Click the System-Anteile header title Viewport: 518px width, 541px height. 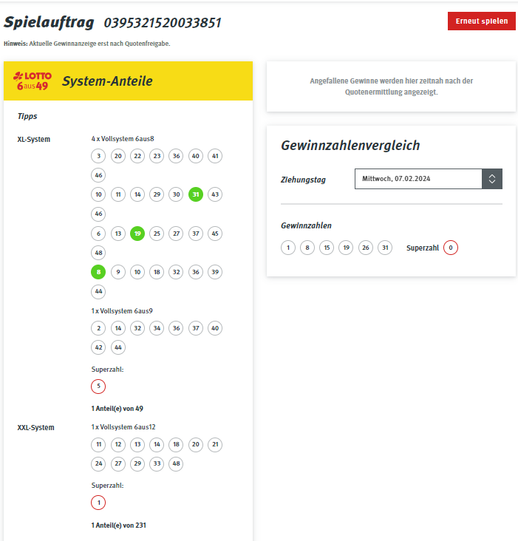(107, 81)
